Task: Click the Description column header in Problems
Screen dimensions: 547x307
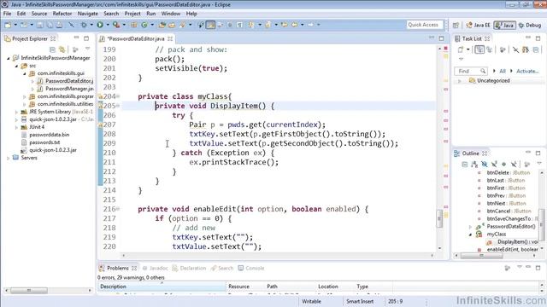Action: pyautogui.click(x=162, y=287)
